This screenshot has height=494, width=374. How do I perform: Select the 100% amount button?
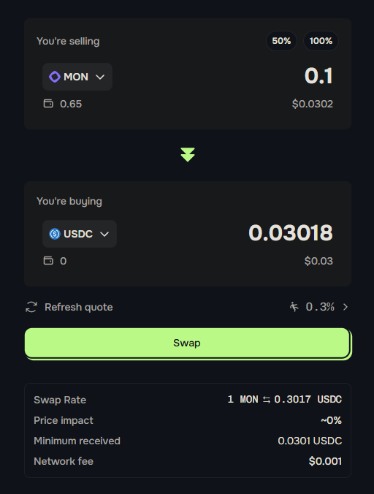(x=321, y=41)
